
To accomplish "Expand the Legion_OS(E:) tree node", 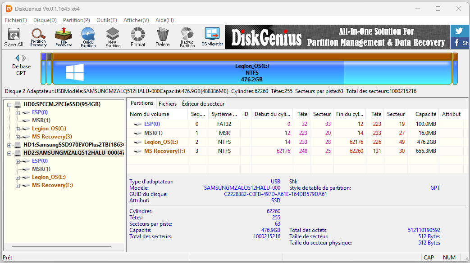I will click(x=18, y=178).
